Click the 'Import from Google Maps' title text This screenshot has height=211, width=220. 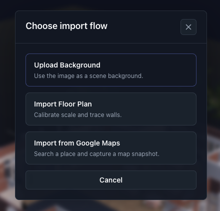click(77, 143)
